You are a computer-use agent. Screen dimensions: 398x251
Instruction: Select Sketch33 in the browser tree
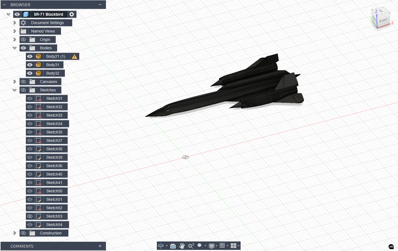[54, 115]
